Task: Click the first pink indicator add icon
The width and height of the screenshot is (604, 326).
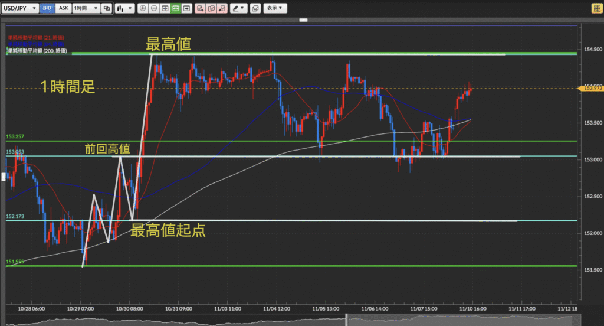Action: point(200,8)
